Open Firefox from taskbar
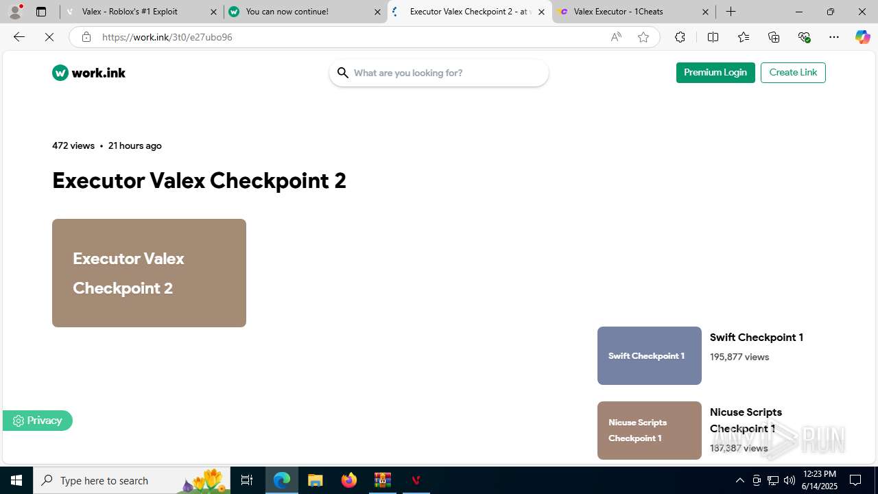The width and height of the screenshot is (878, 494). coord(349,480)
